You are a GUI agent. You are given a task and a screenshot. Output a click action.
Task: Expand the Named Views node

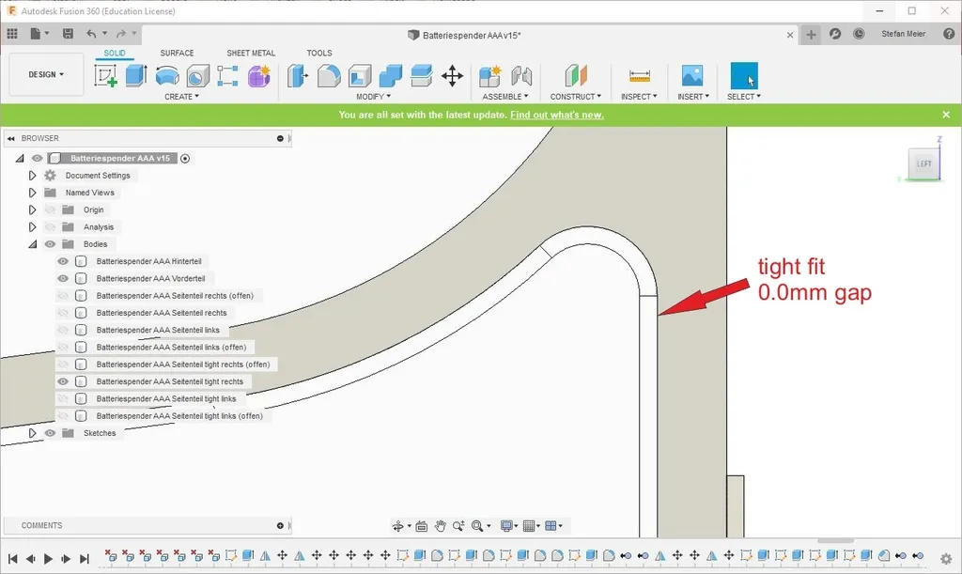(33, 193)
